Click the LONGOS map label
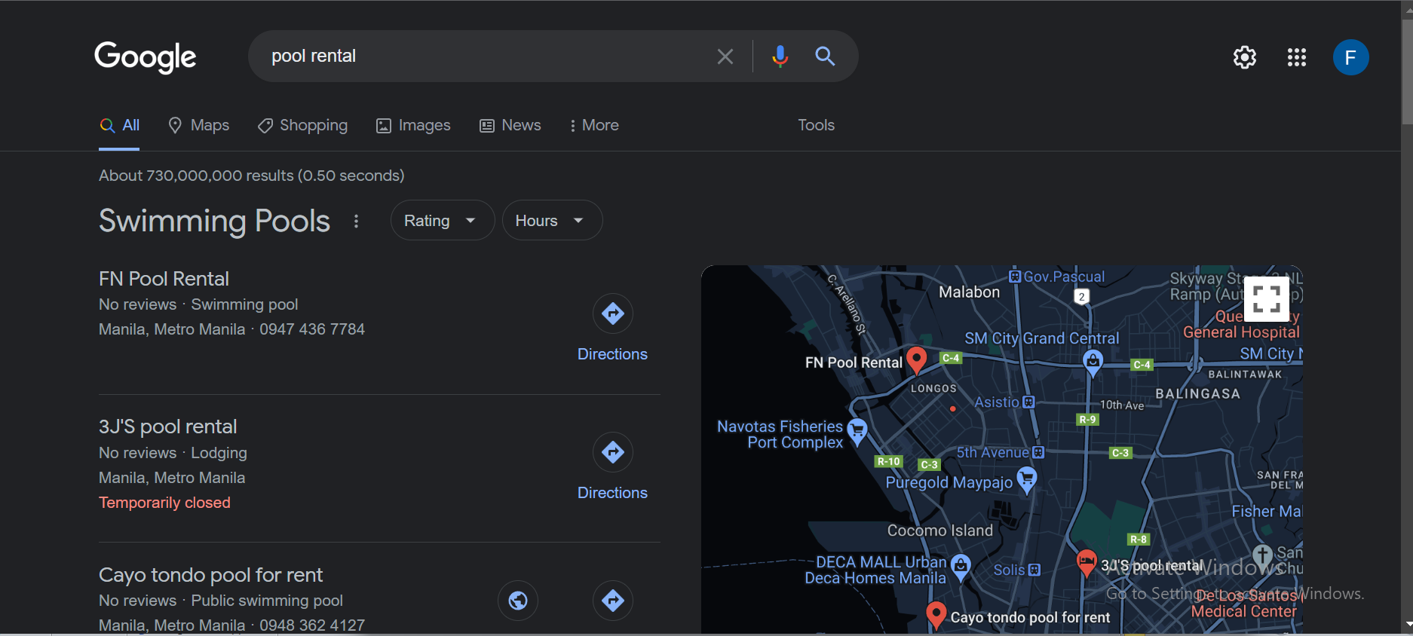 point(933,389)
